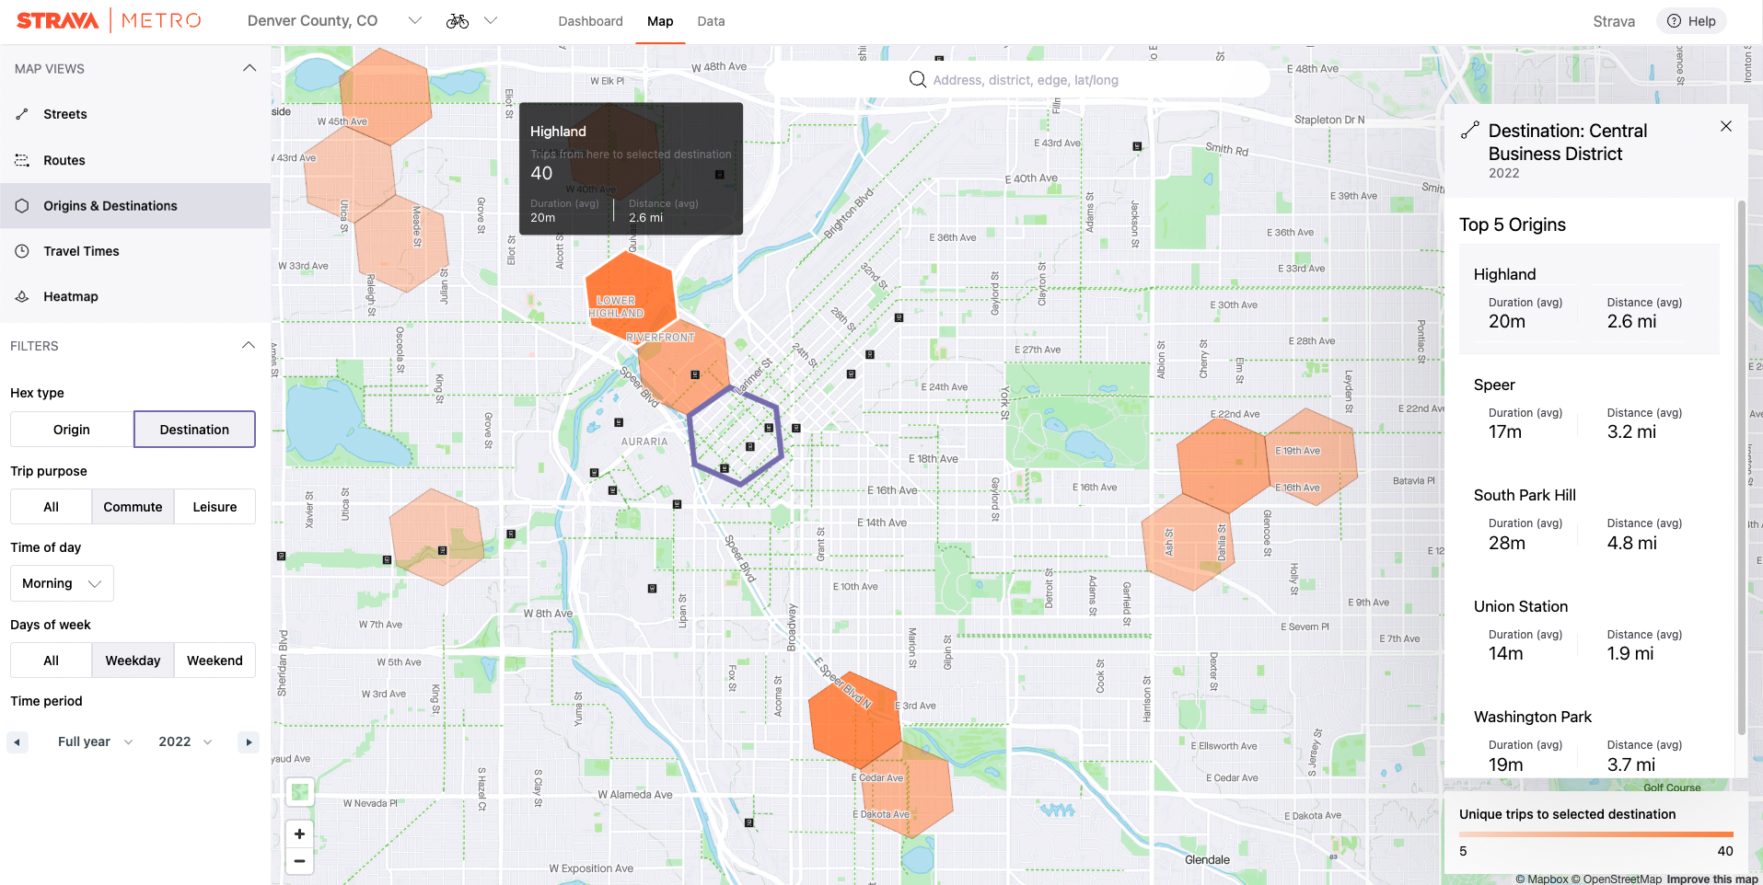The image size is (1763, 885).
Task: Zoom out of the map
Action: click(299, 861)
